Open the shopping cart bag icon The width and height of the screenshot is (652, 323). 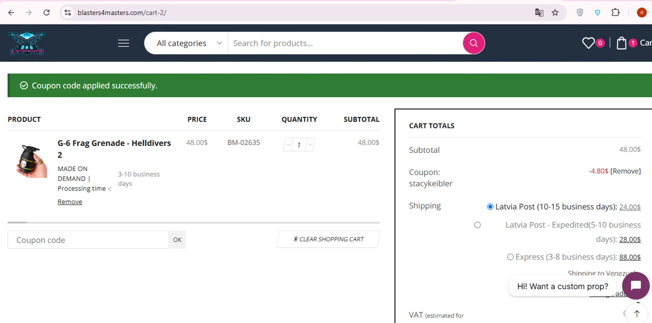[x=622, y=43]
